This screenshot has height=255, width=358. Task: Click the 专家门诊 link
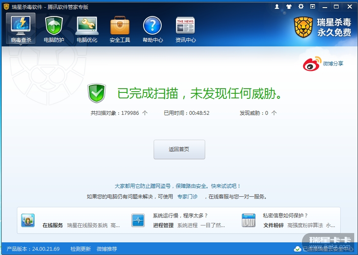pos(187,197)
